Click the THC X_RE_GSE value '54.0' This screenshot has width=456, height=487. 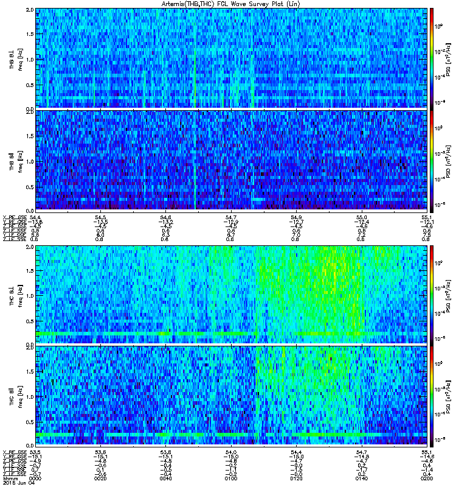(231, 452)
